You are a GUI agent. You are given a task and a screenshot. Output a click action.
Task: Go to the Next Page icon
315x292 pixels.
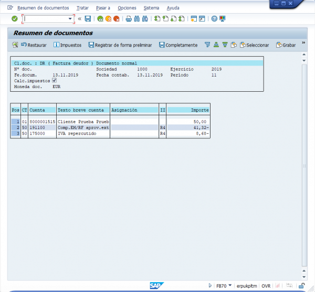pyautogui.click(x=173, y=19)
